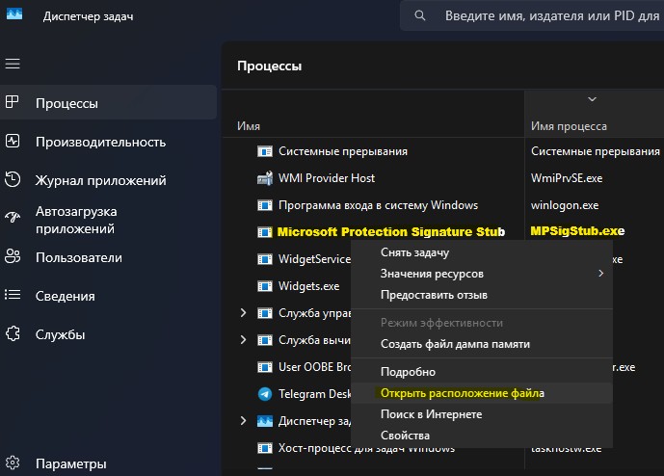The image size is (664, 476).
Task: Click the Widgets.exe process icon
Action: pyautogui.click(x=265, y=286)
